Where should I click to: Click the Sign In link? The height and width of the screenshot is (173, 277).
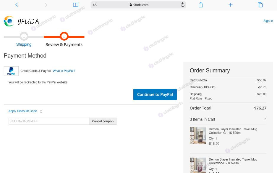tap(268, 21)
